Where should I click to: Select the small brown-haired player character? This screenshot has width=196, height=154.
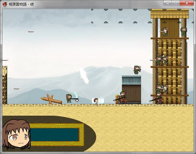click(96, 101)
